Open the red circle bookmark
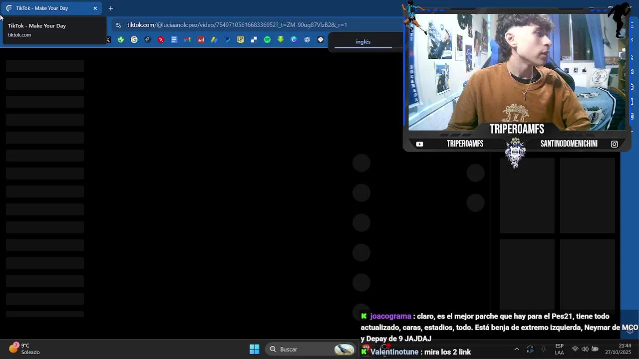639x359 pixels. [161, 40]
